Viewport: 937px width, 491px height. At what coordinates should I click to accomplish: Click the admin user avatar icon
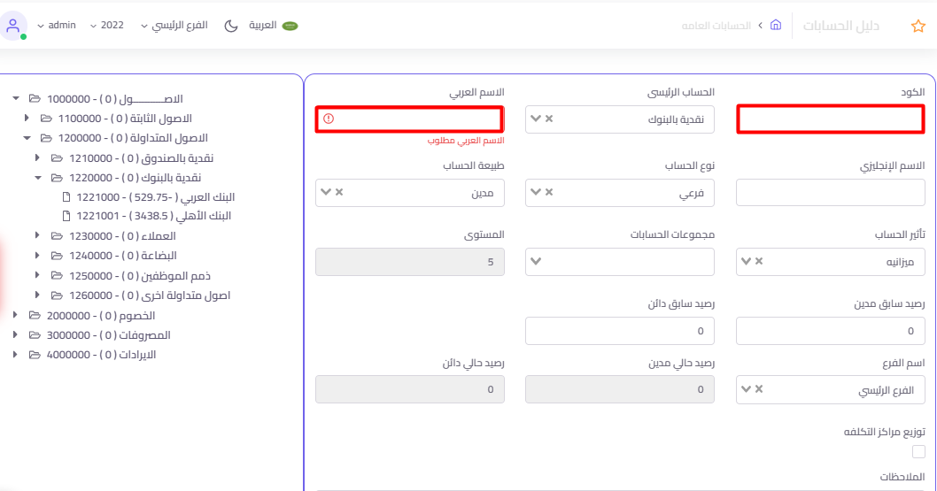click(14, 26)
